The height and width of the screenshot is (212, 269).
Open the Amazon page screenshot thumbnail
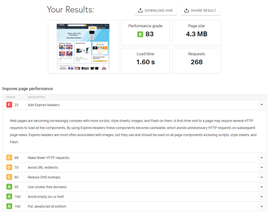[x=83, y=47]
